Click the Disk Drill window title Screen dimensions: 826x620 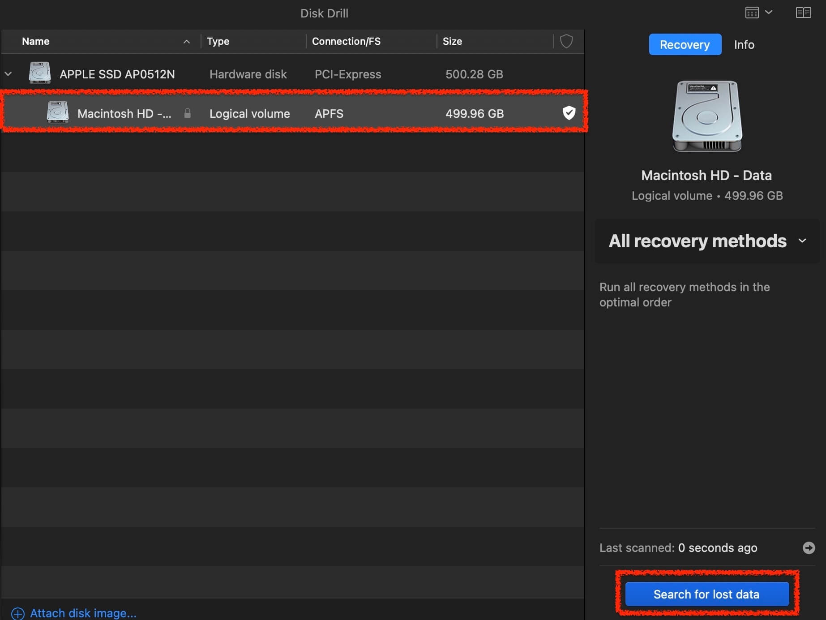point(324,13)
